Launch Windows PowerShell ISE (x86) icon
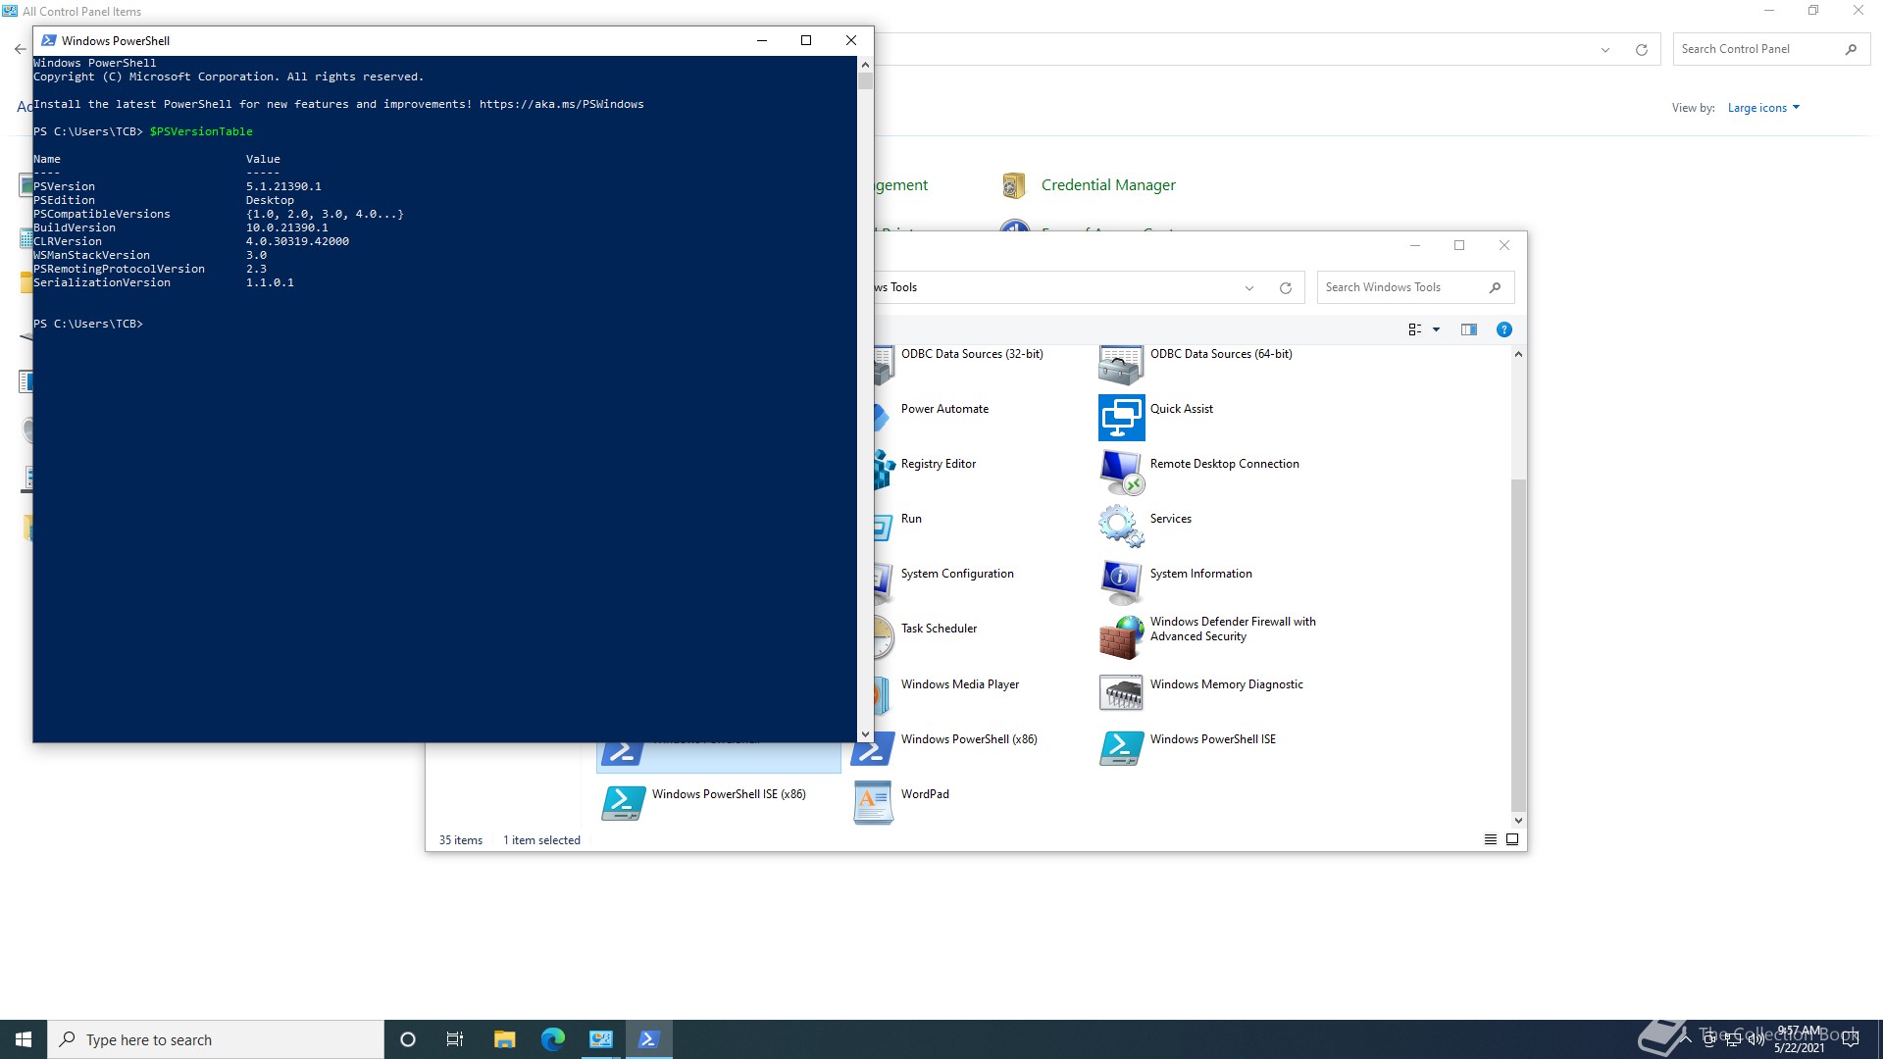1883x1059 pixels. [x=623, y=802]
